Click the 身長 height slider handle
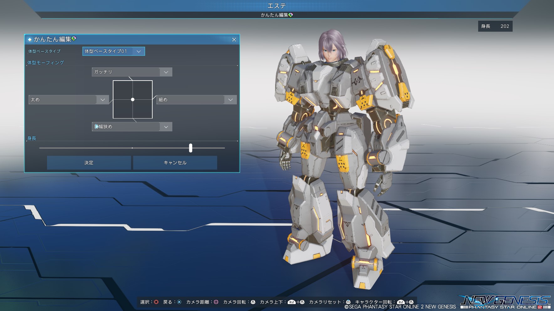The image size is (554, 311). click(191, 148)
